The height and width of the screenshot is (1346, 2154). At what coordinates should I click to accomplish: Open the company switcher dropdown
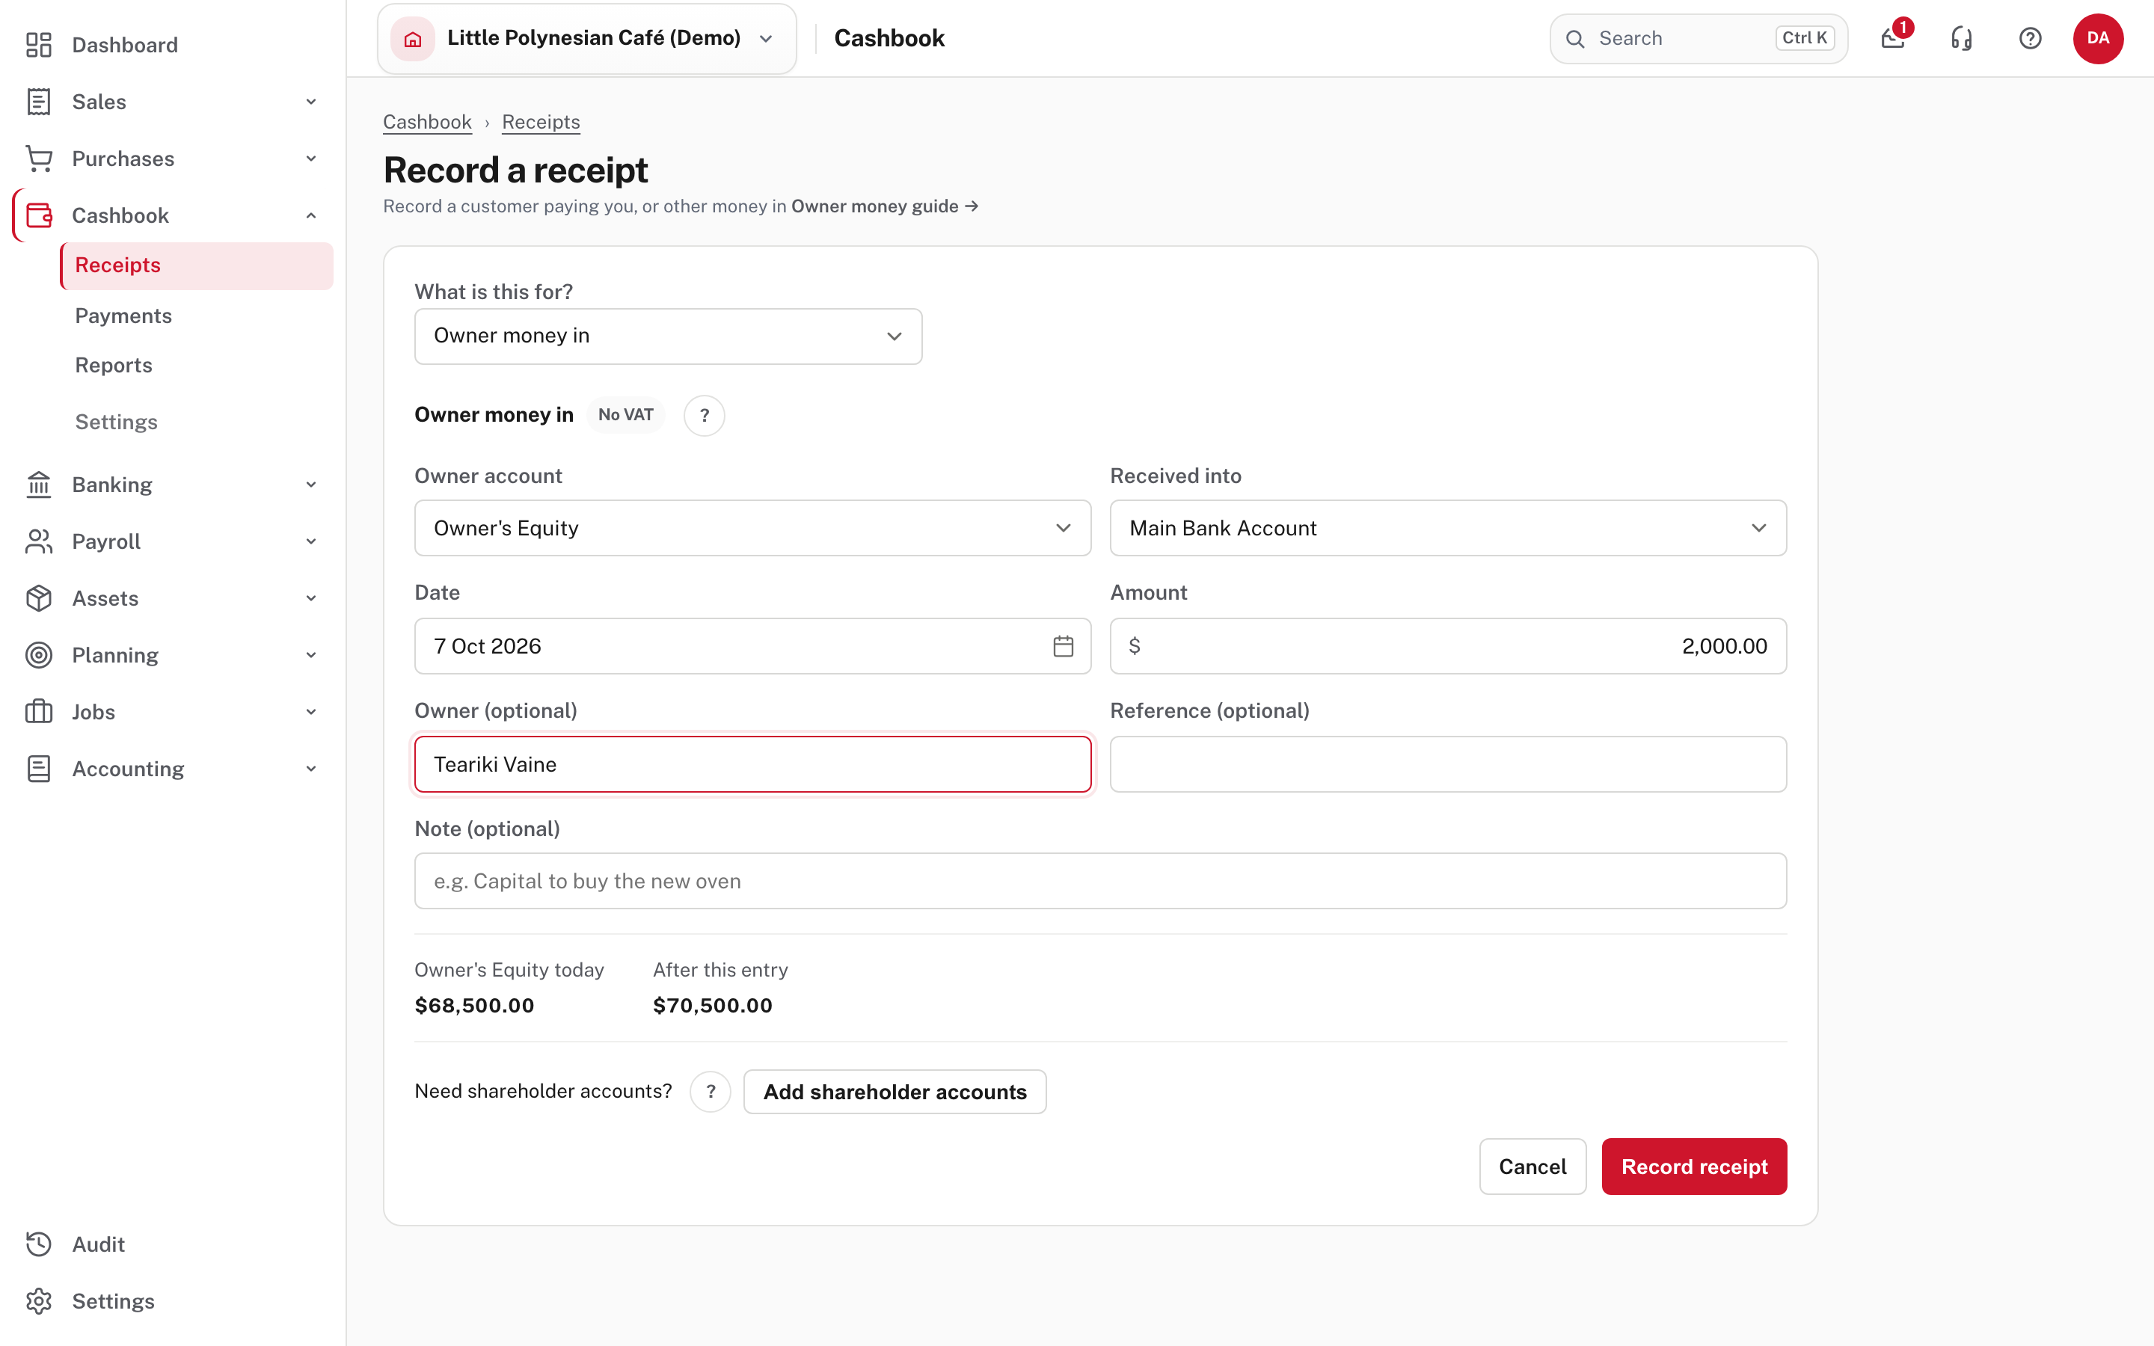pos(586,38)
